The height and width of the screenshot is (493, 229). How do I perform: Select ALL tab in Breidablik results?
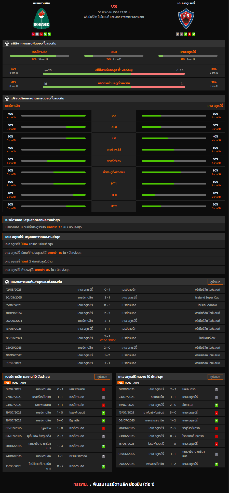point(7,383)
